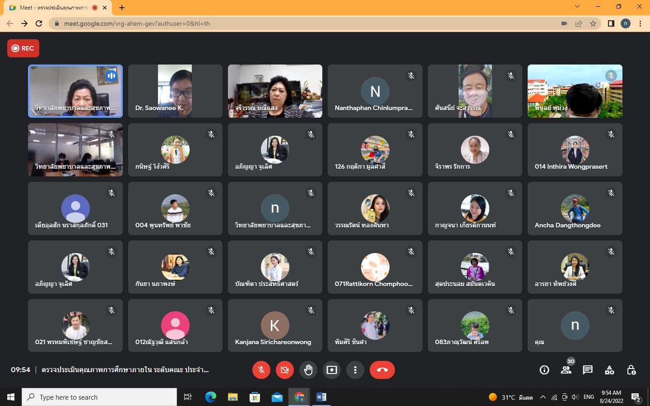The height and width of the screenshot is (406, 650).
Task: Open the meeting details info icon
Action: pos(544,370)
